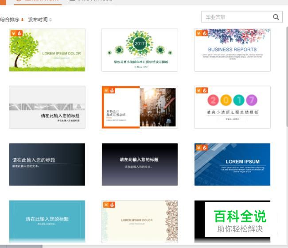Click the vertical scrollbar thumb
The width and height of the screenshot is (288, 248).
pos(287,77)
